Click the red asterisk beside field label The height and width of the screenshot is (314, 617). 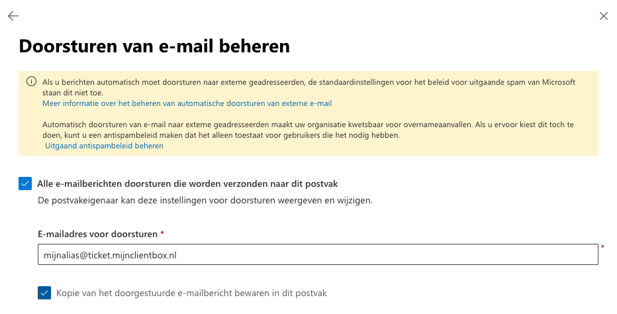click(x=162, y=233)
